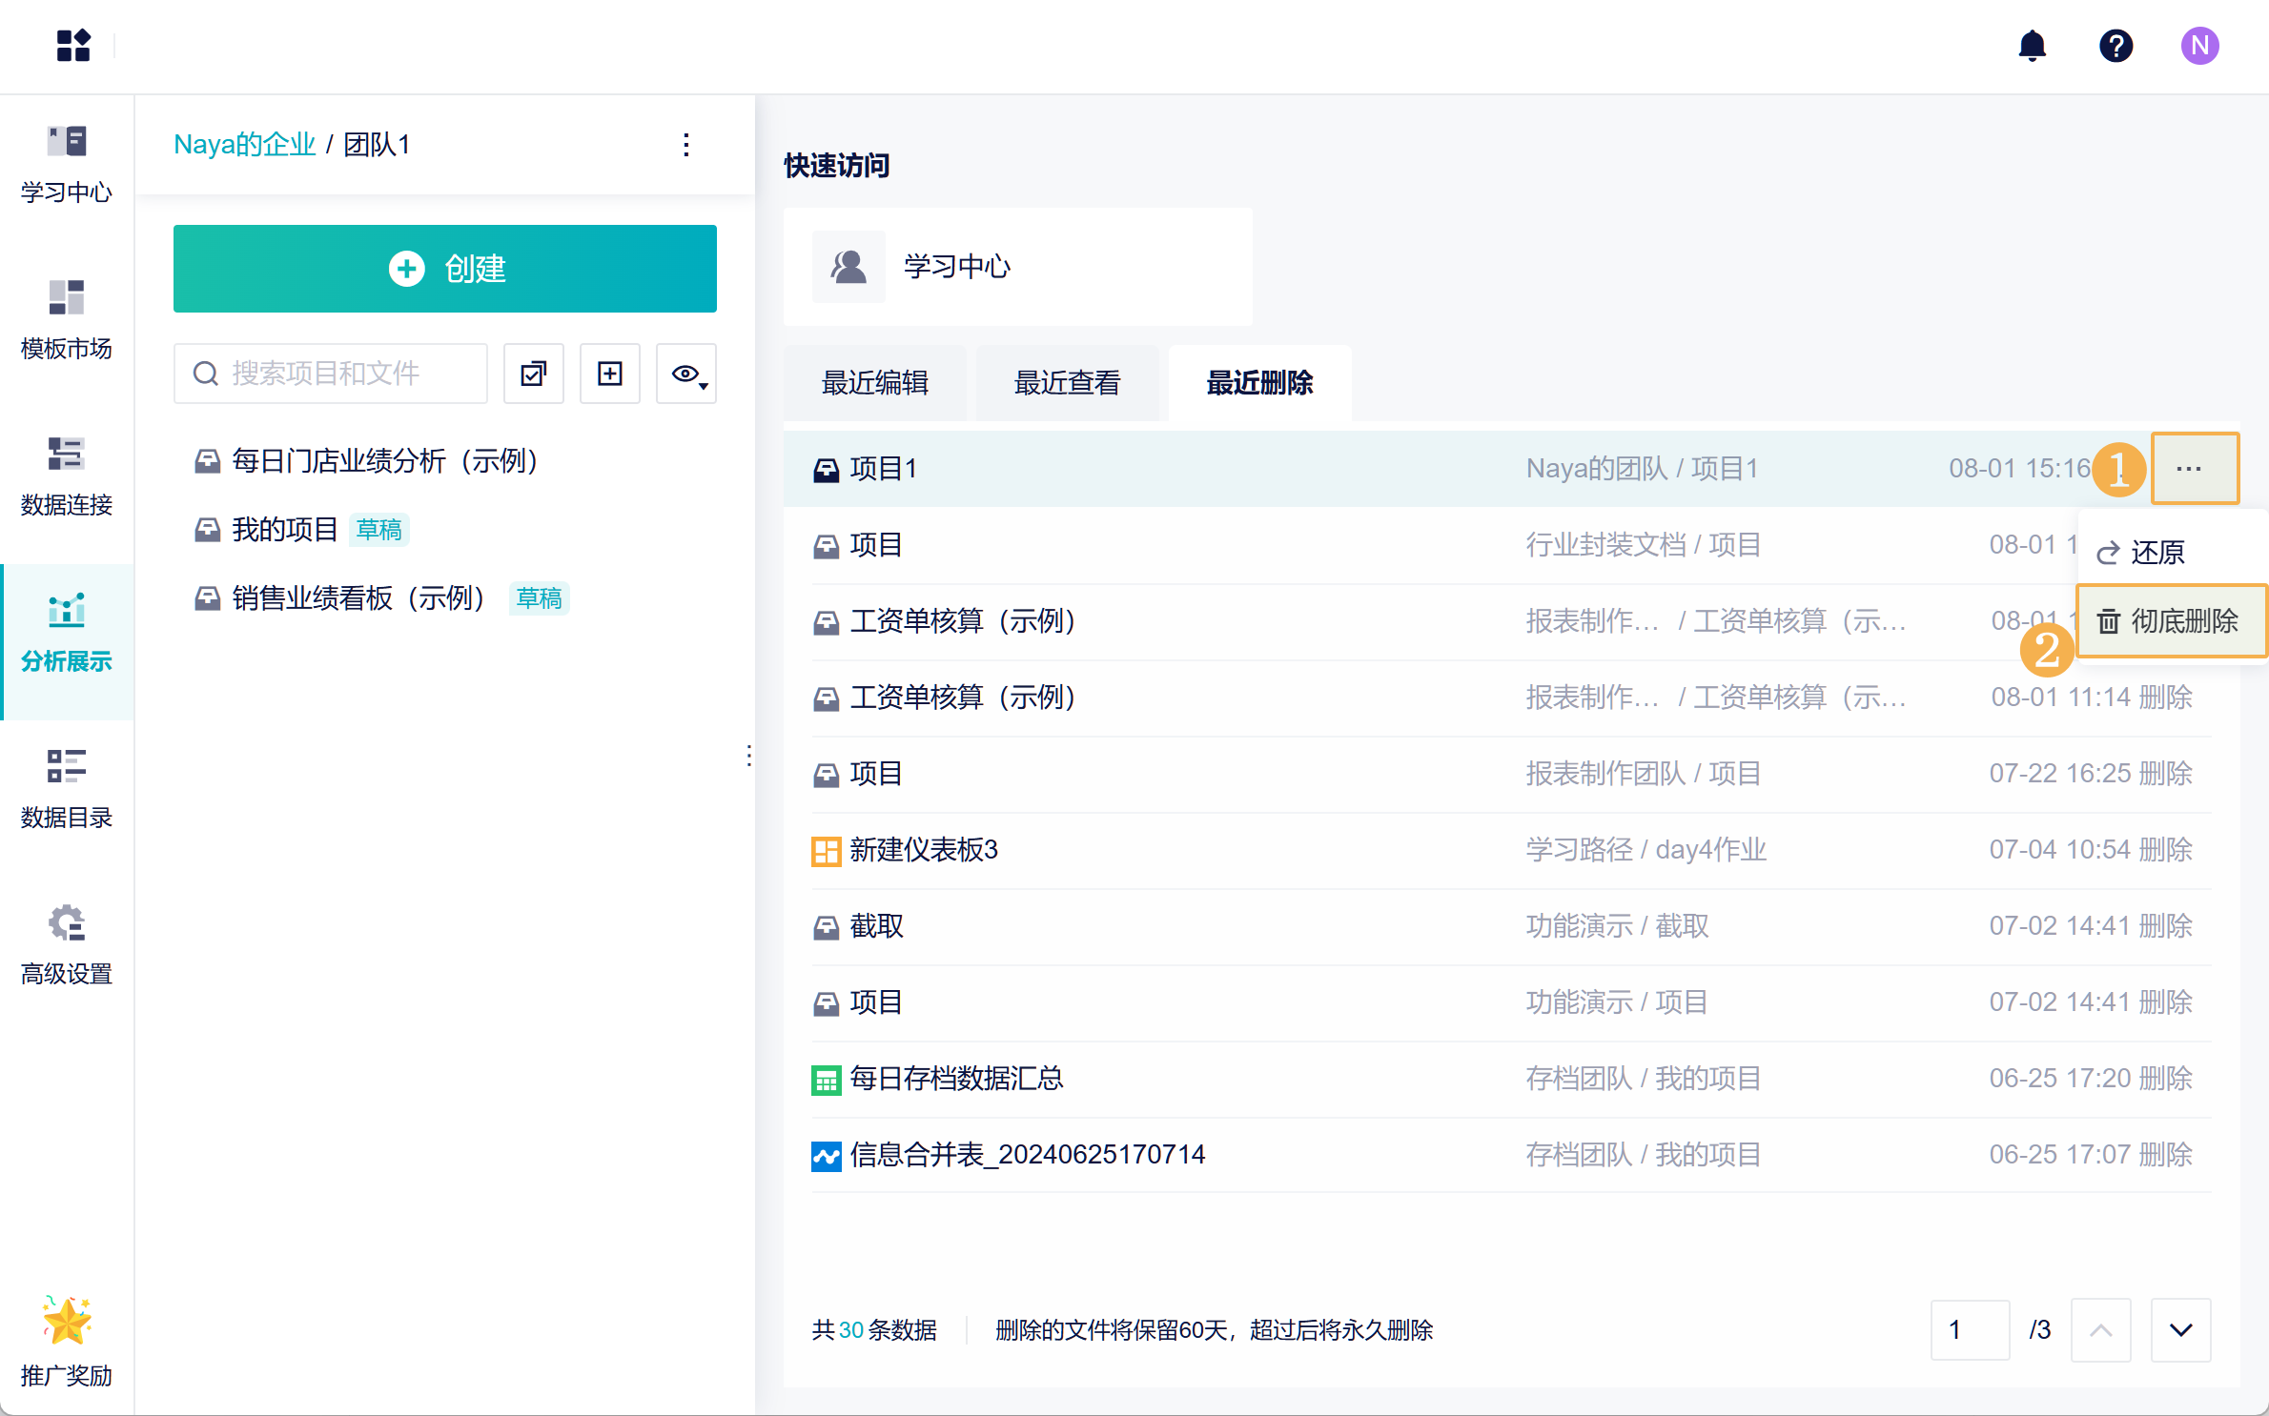The height and width of the screenshot is (1416, 2269).
Task: Click the new folder plus icon
Action: click(x=610, y=374)
